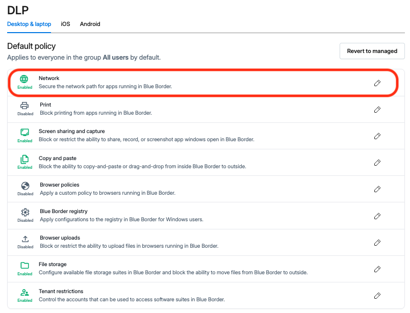Click the Browser policies globe icon

[25, 186]
